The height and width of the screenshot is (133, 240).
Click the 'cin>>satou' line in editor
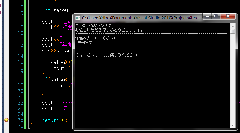click(57, 51)
